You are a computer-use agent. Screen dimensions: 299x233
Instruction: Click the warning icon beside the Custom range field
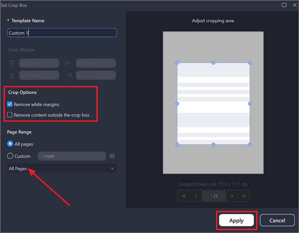pos(112,156)
